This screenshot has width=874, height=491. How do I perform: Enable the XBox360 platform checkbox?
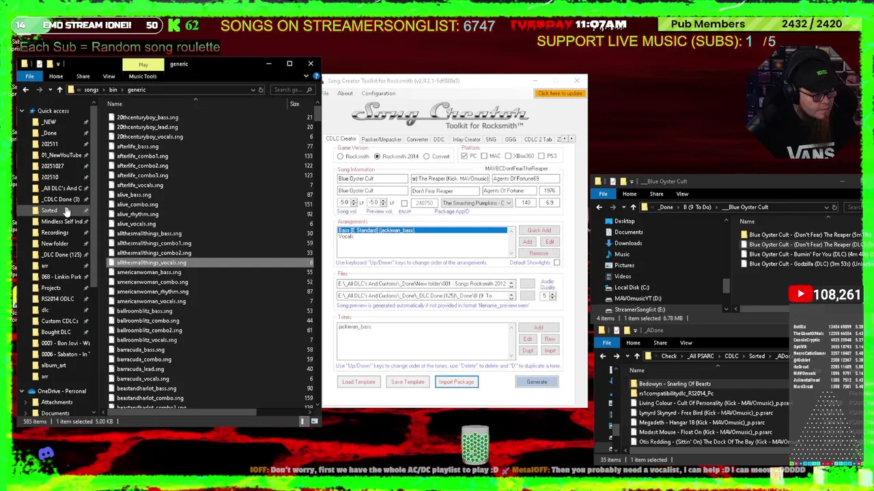click(x=507, y=156)
